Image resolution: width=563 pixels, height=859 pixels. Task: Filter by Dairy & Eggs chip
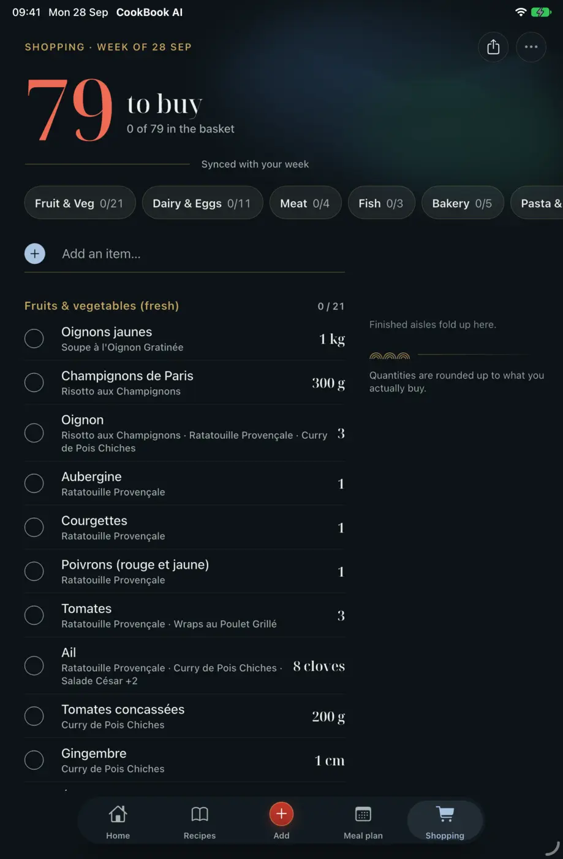[x=203, y=203]
